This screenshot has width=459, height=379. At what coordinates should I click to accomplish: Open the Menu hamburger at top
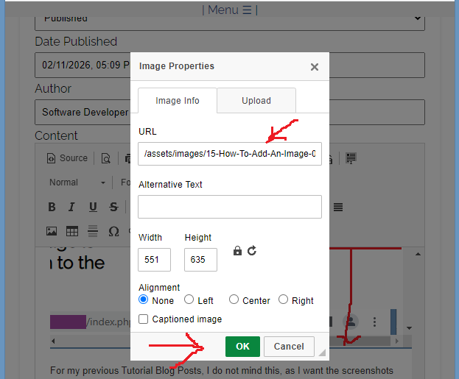coord(229,10)
